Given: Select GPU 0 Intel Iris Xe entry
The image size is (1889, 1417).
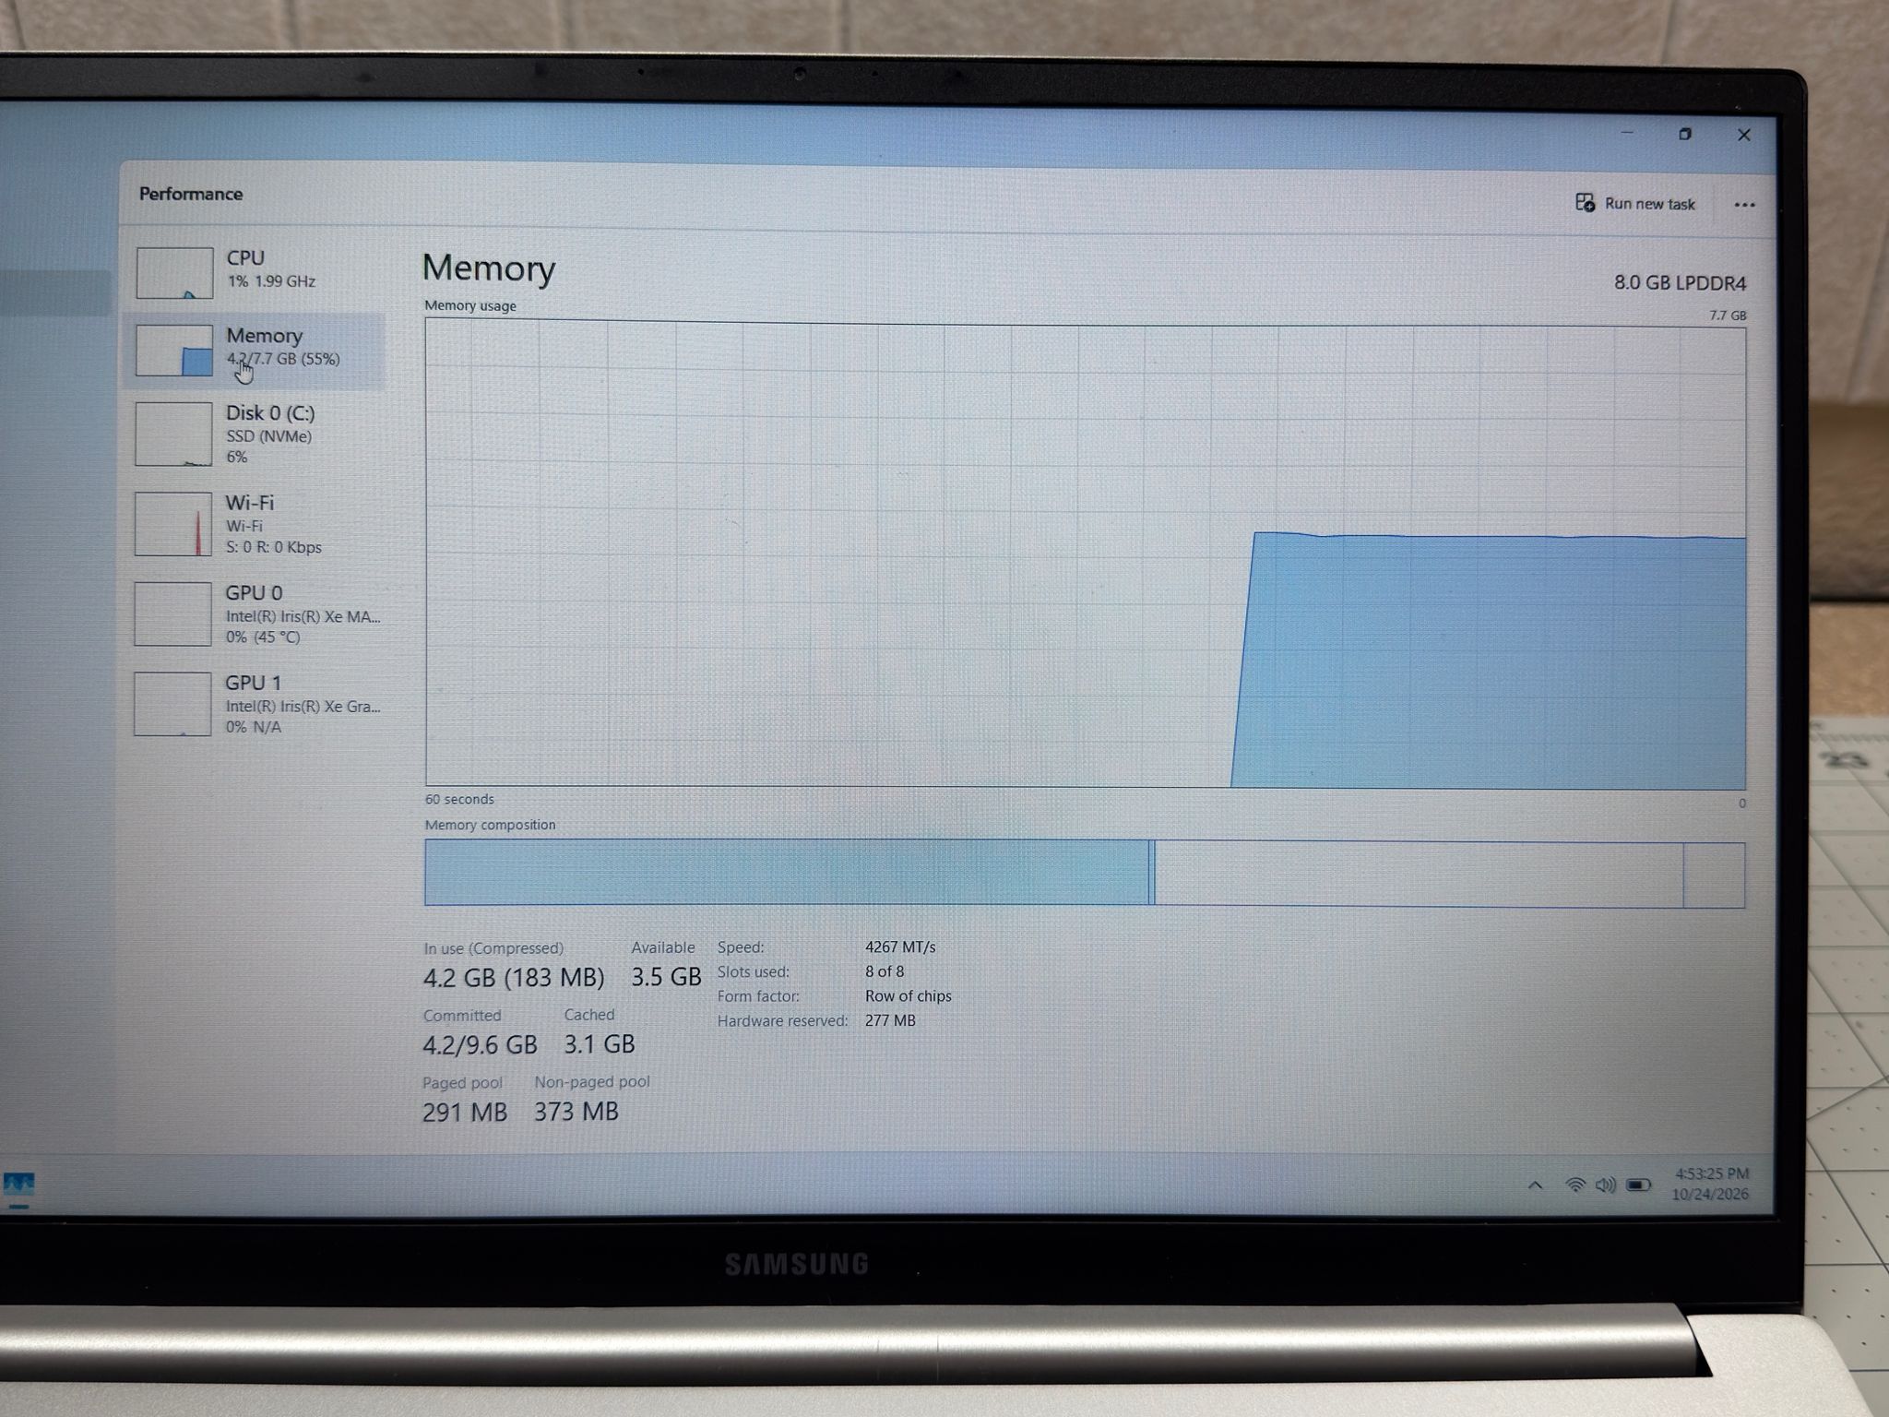Looking at the screenshot, I should point(254,613).
